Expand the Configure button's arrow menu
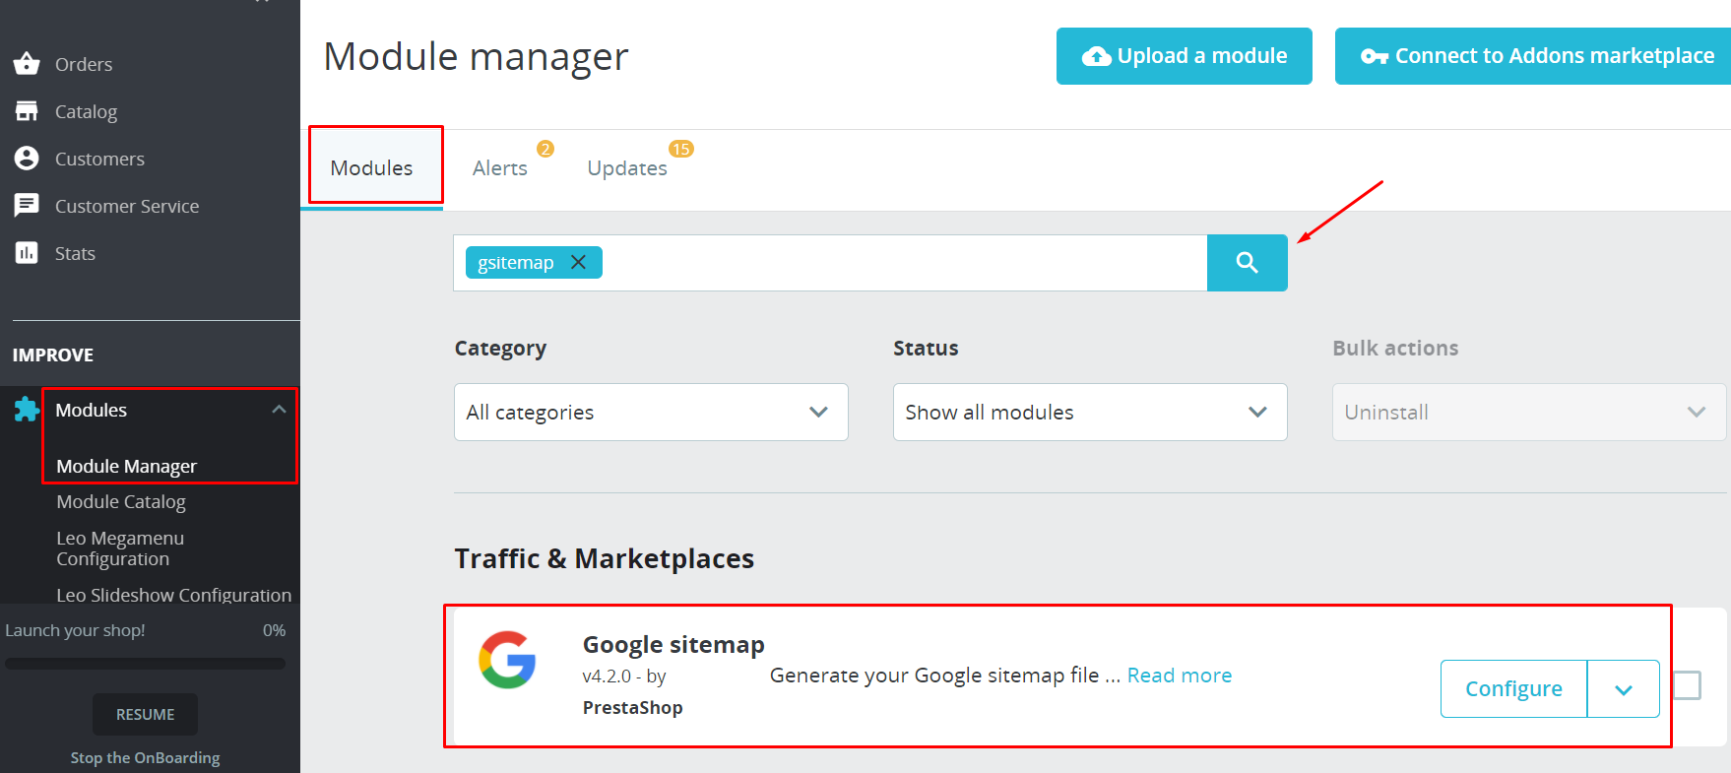This screenshot has height=773, width=1731. [1624, 689]
